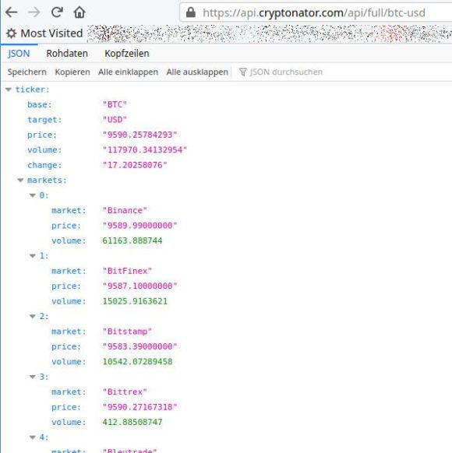Screen dimensions: 452x453
Task: Click the gear icon beside Most Visited
Action: pyautogui.click(x=11, y=33)
